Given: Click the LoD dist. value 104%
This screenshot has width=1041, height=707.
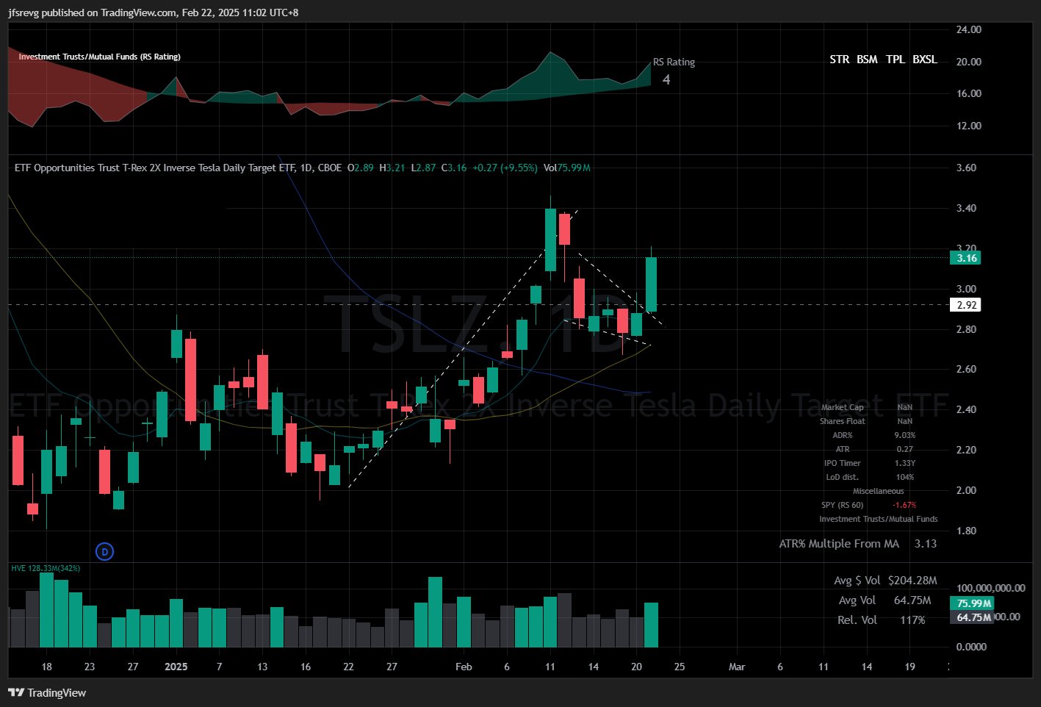Looking at the screenshot, I should [904, 477].
